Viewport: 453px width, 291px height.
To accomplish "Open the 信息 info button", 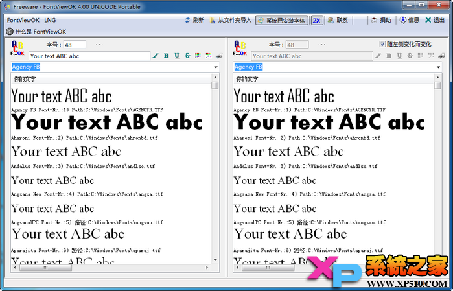I will pos(409,20).
